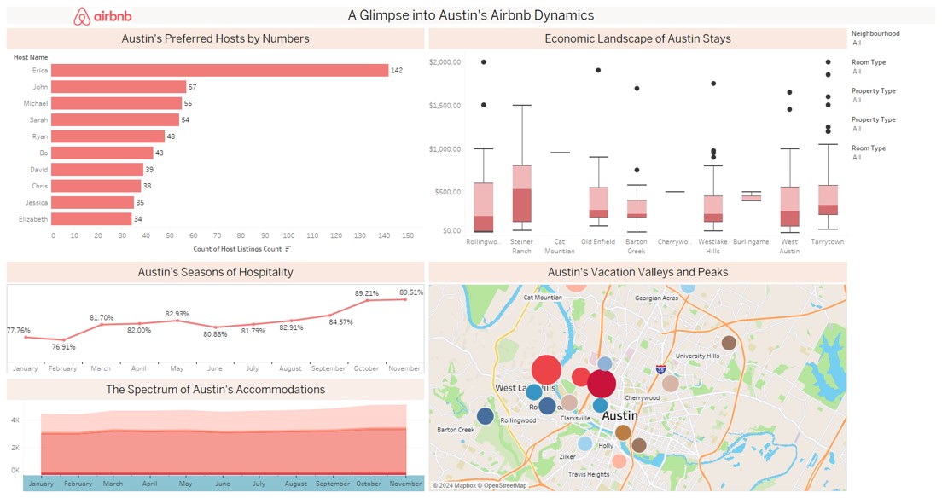The image size is (942, 498).
Task: Click the Airbnb logo
Action: pyautogui.click(x=102, y=16)
